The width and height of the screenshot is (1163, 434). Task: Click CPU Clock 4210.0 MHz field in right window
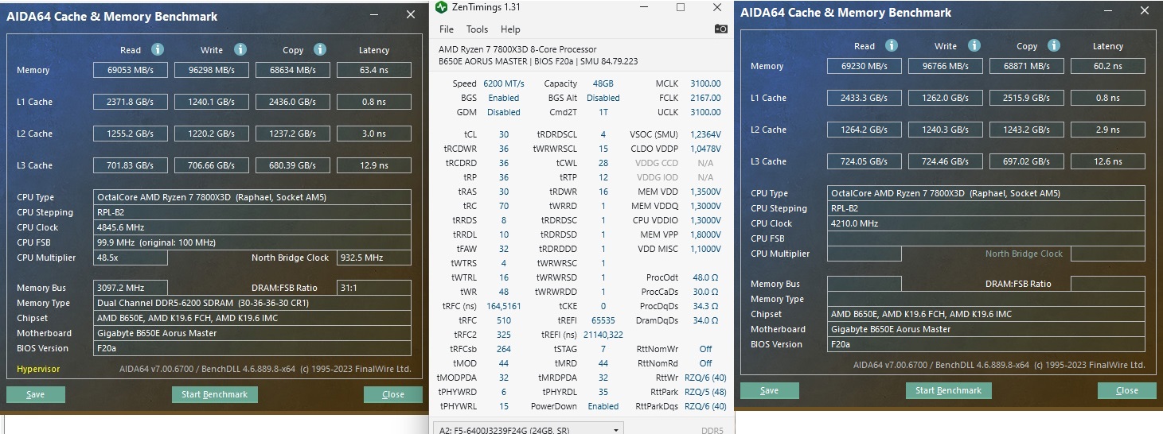coord(986,223)
